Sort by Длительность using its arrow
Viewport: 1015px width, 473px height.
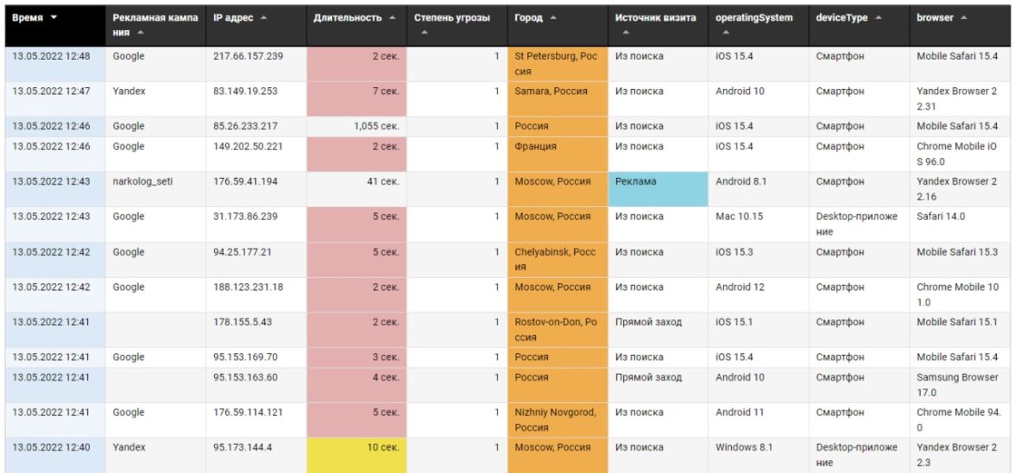(x=393, y=17)
